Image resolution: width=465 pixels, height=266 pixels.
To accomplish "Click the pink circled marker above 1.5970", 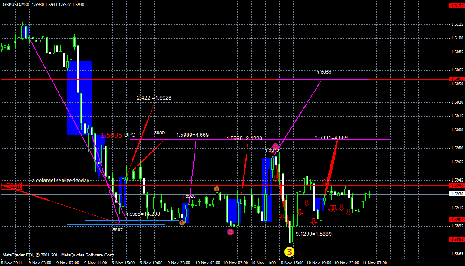I will [276, 146].
